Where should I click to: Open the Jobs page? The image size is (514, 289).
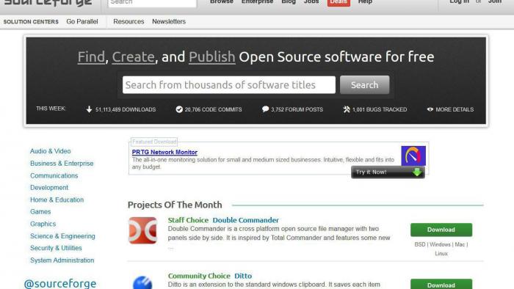tap(311, 1)
